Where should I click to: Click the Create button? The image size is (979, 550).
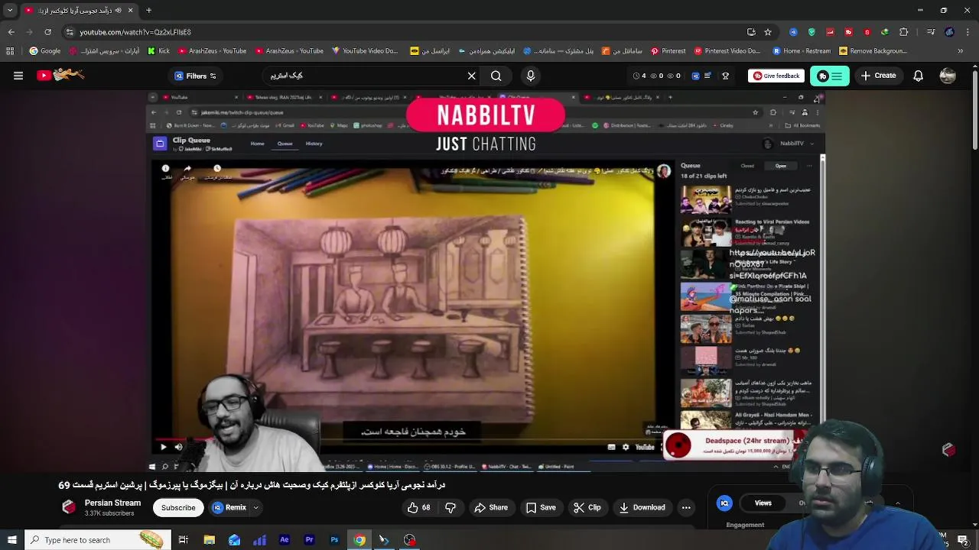[878, 76]
